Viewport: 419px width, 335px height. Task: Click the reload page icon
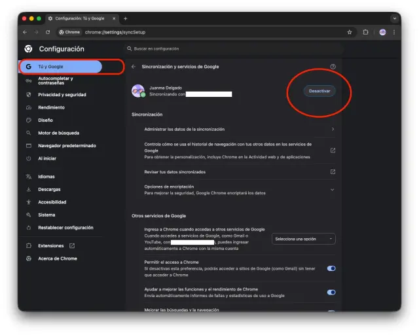48,32
